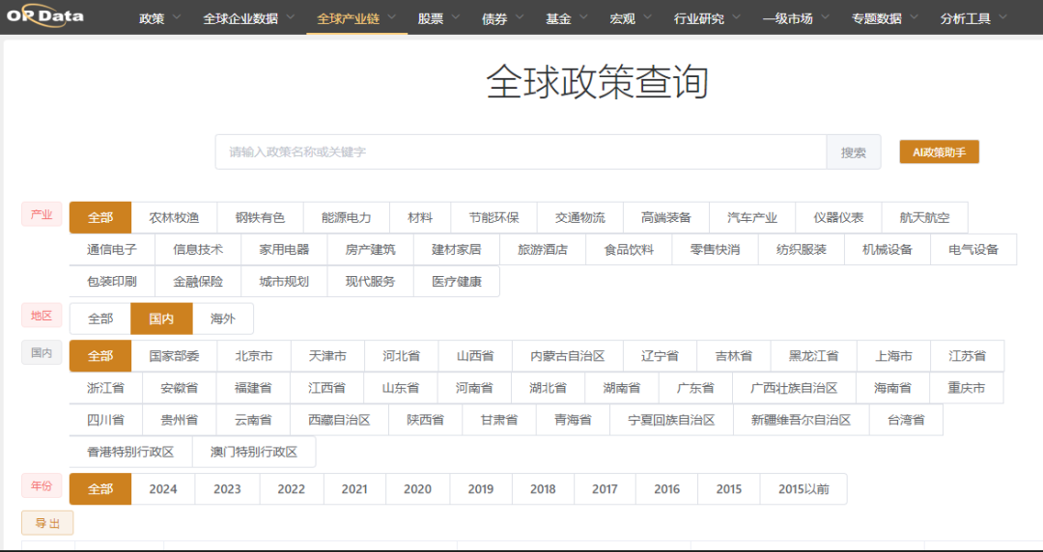Filter policies by 新疆维吾尔自治区
This screenshot has height=552, width=1043.
(802, 420)
